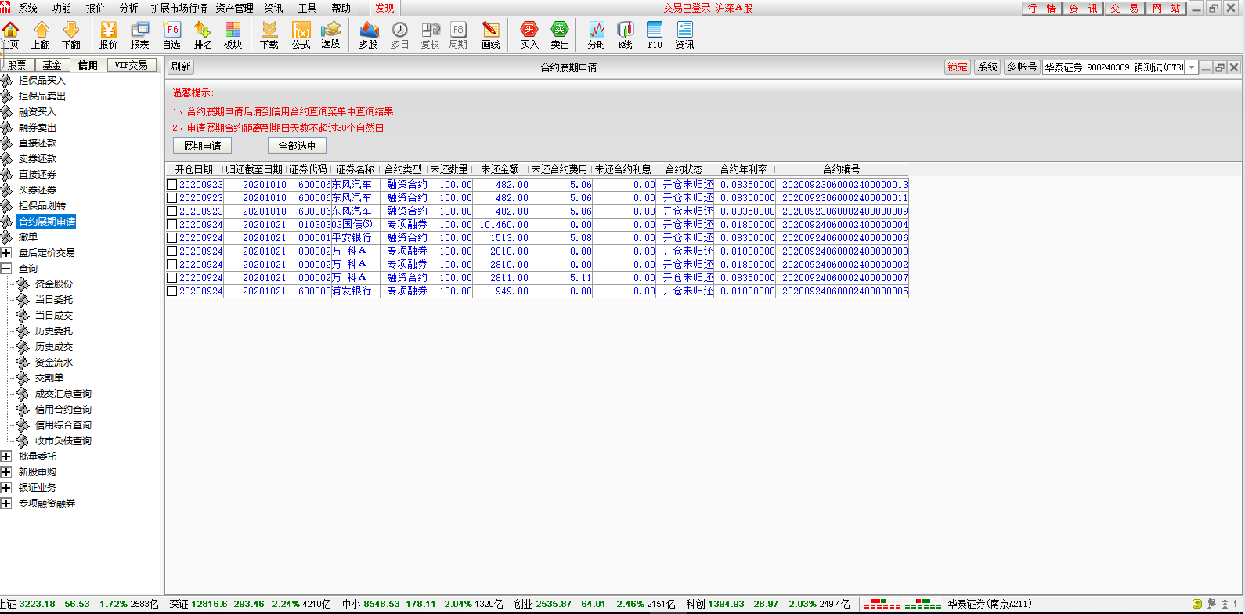The height and width of the screenshot is (614, 1245).
Task: Select 信用合约查询 in the query tree
Action: (x=63, y=410)
